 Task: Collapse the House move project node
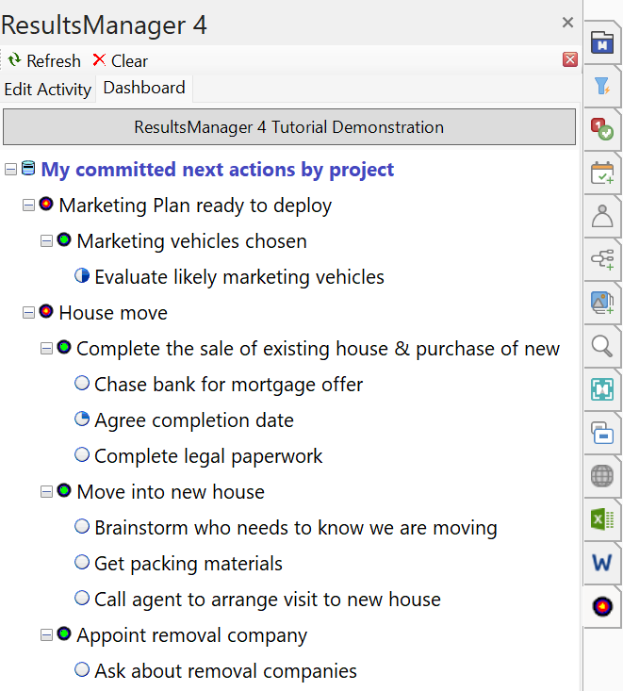point(28,313)
